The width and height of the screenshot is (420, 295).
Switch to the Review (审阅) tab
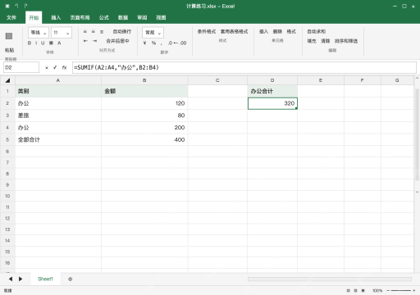(142, 17)
